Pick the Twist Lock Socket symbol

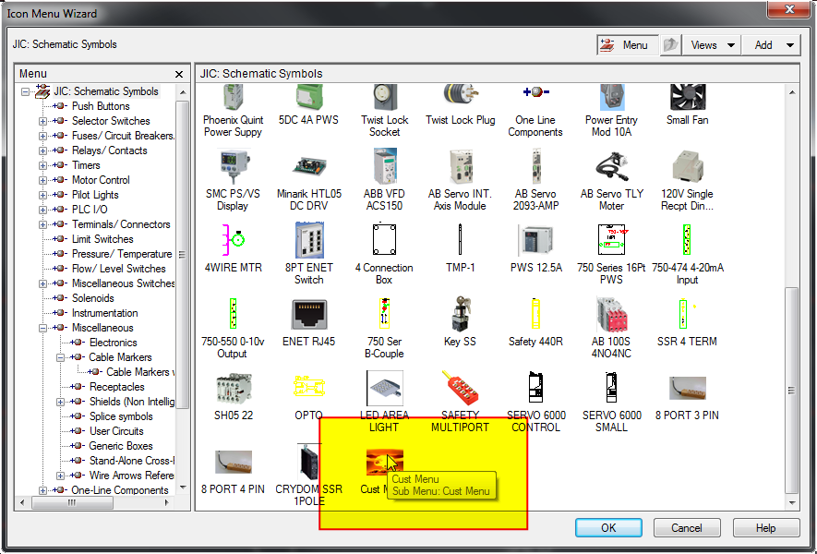(385, 98)
